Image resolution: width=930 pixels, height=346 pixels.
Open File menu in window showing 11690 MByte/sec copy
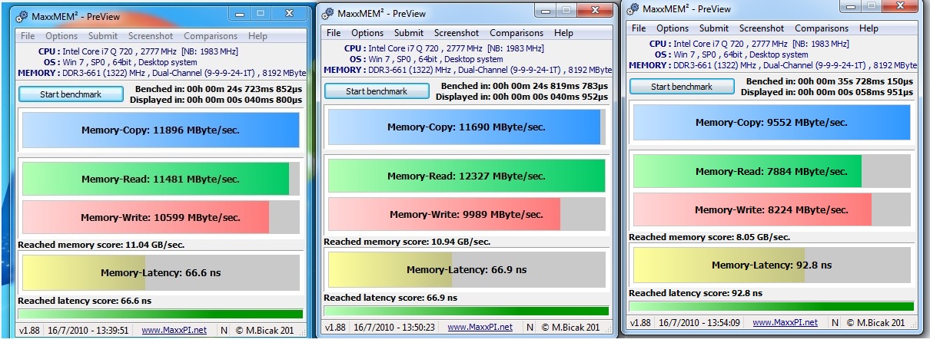point(334,33)
